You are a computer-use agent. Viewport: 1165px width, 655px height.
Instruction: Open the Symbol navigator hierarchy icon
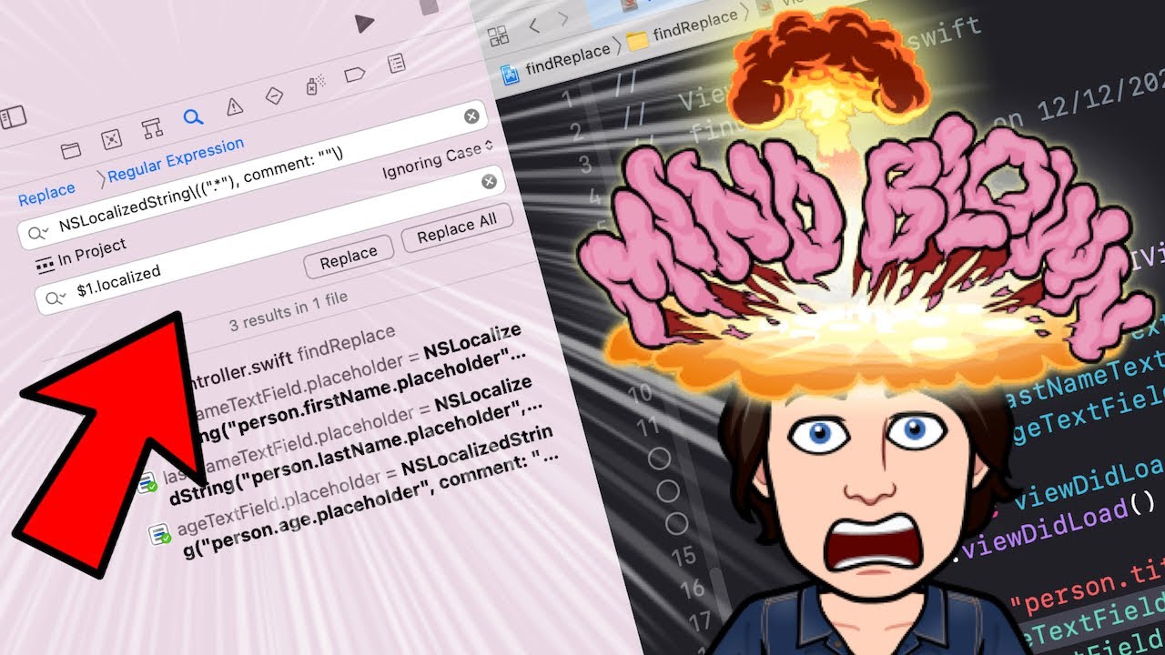click(x=152, y=128)
